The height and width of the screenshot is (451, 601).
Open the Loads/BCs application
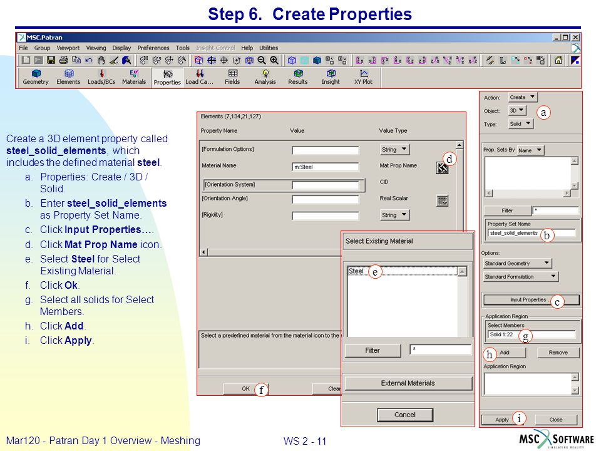coord(101,77)
